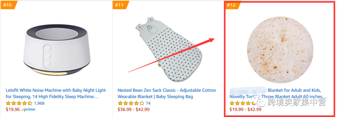Image resolution: width=337 pixels, height=117 pixels.
Task: Open star rating of Nested Bean Zen Sack
Action: coord(131,103)
